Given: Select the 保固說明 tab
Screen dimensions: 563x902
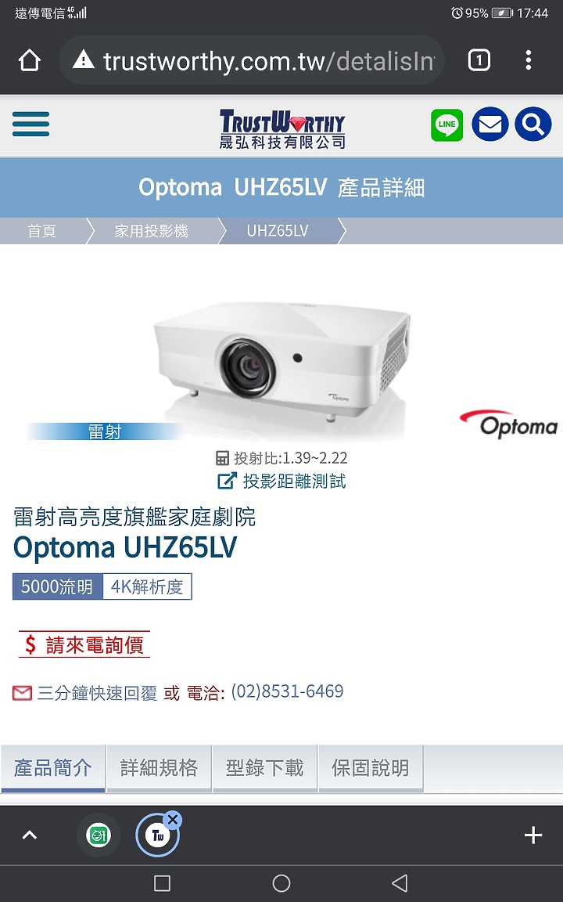Looking at the screenshot, I should point(371,768).
